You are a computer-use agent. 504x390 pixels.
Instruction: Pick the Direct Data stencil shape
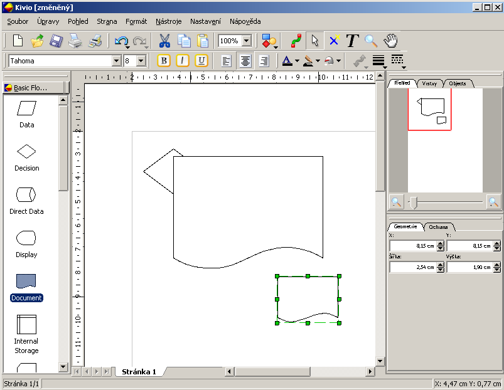tap(26, 201)
